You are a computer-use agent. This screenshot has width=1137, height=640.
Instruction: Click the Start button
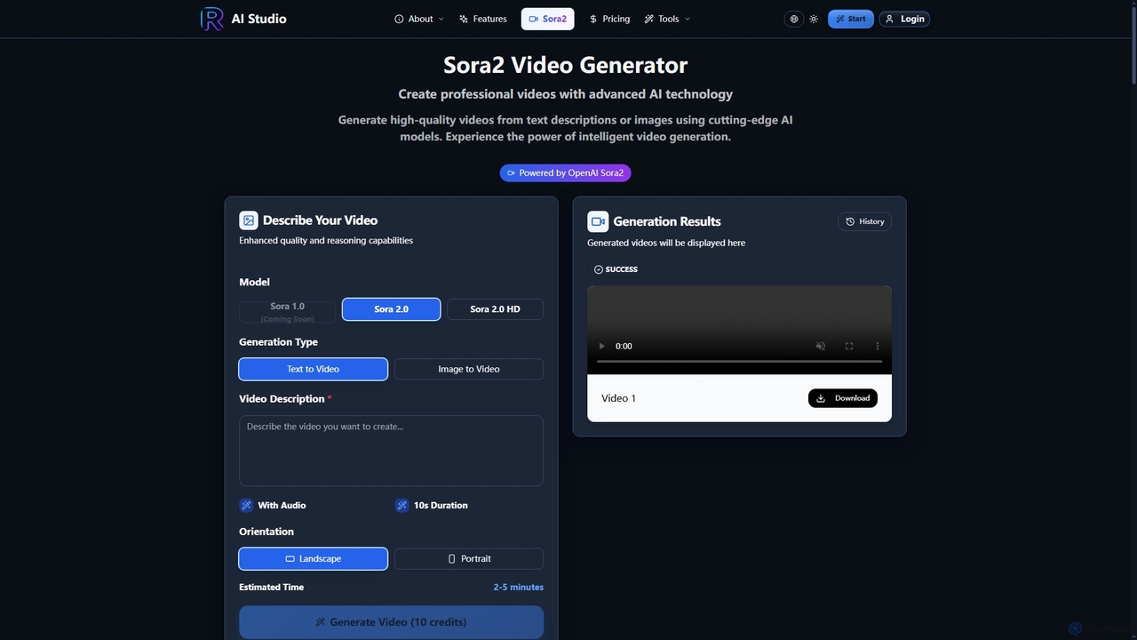(851, 19)
